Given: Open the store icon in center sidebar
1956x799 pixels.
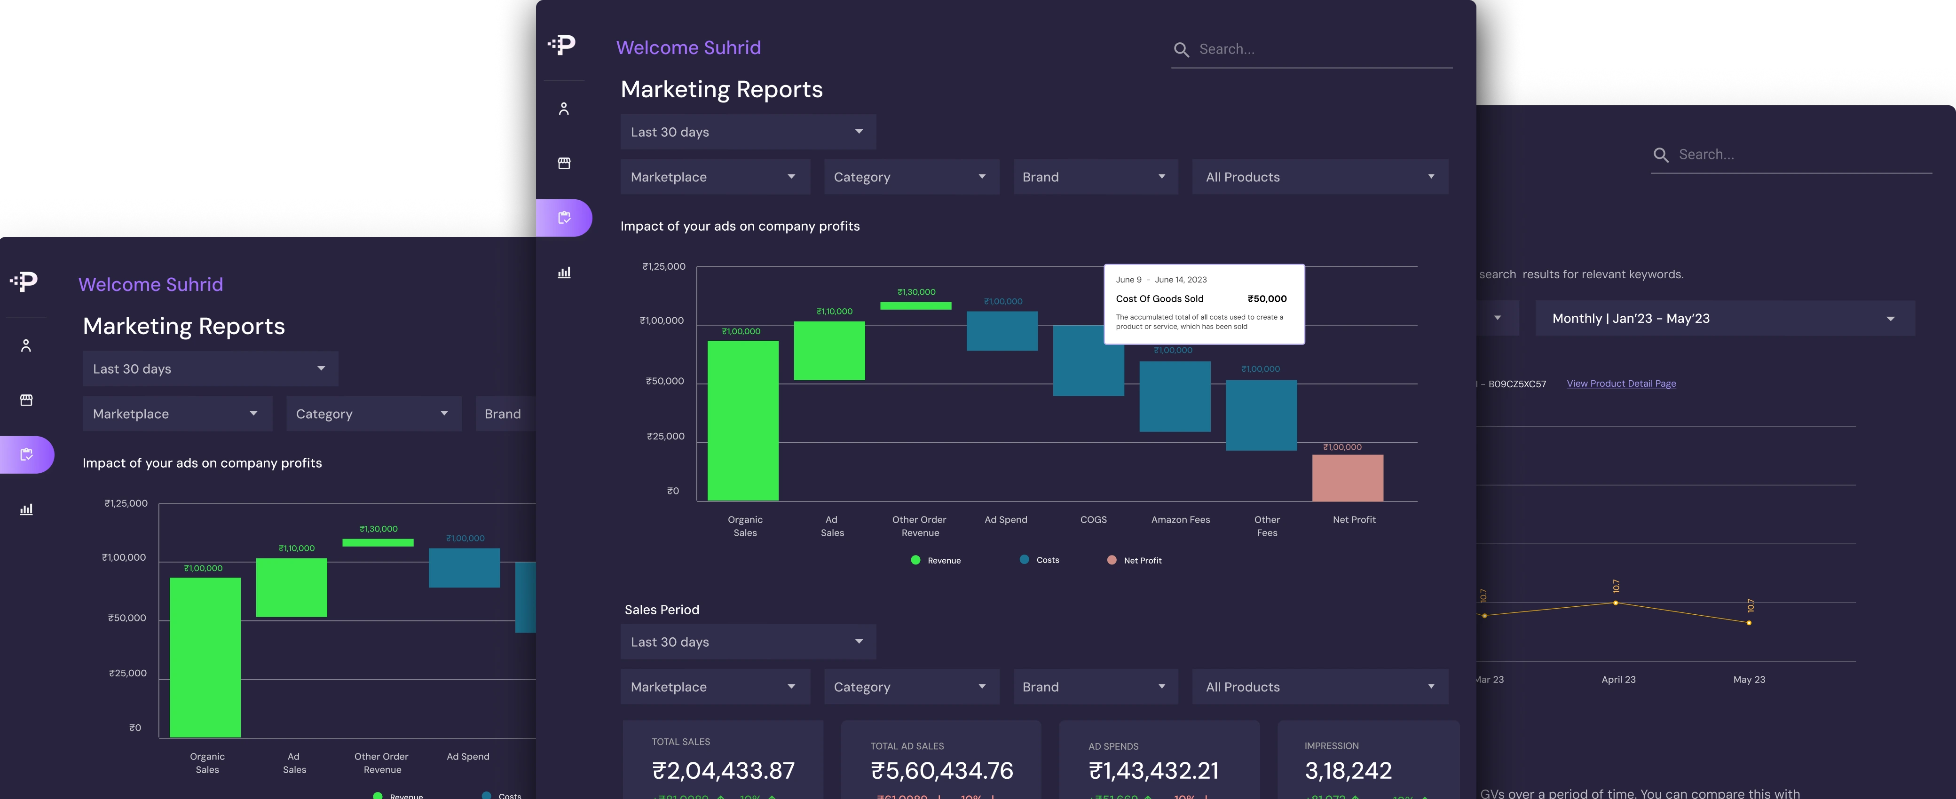Looking at the screenshot, I should click(x=563, y=163).
